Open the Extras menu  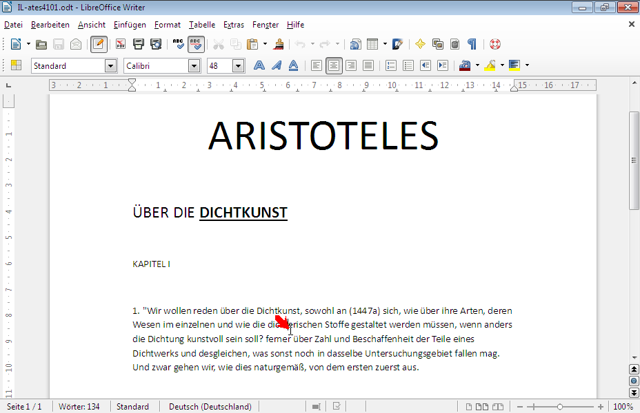tap(234, 25)
